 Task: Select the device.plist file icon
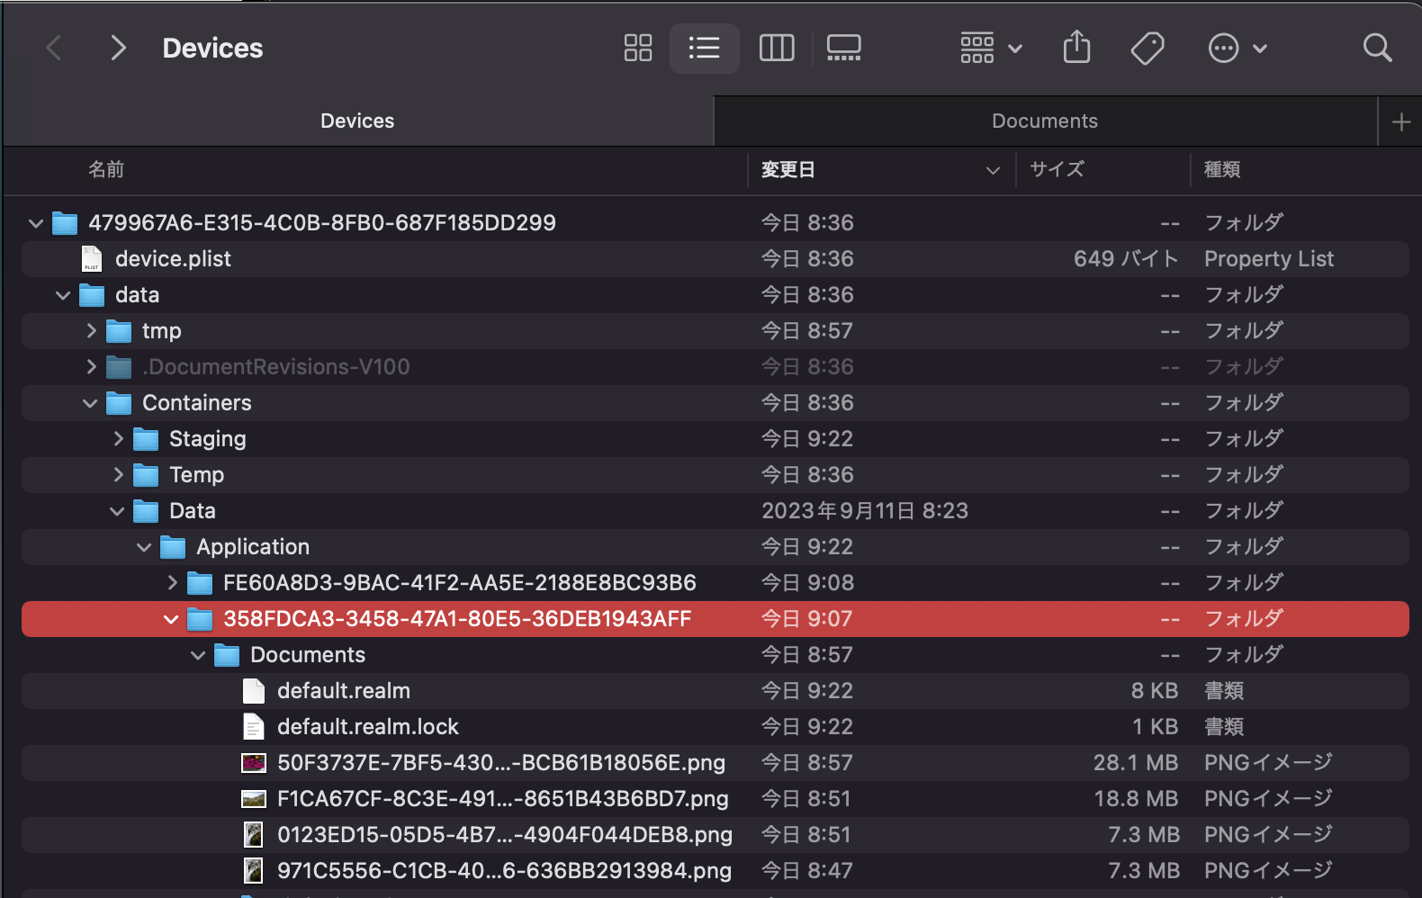tap(92, 259)
